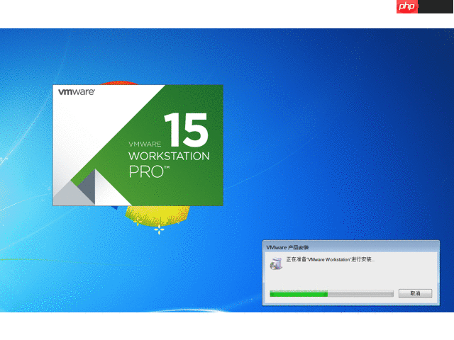This screenshot has height=340, width=454.
Task: Click the VMware 产品安装 dialog title bar
Action: pos(351,247)
